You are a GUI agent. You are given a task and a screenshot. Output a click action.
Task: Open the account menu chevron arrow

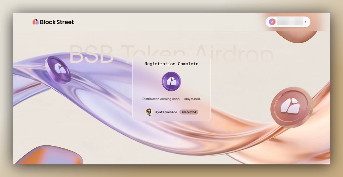coord(306,22)
